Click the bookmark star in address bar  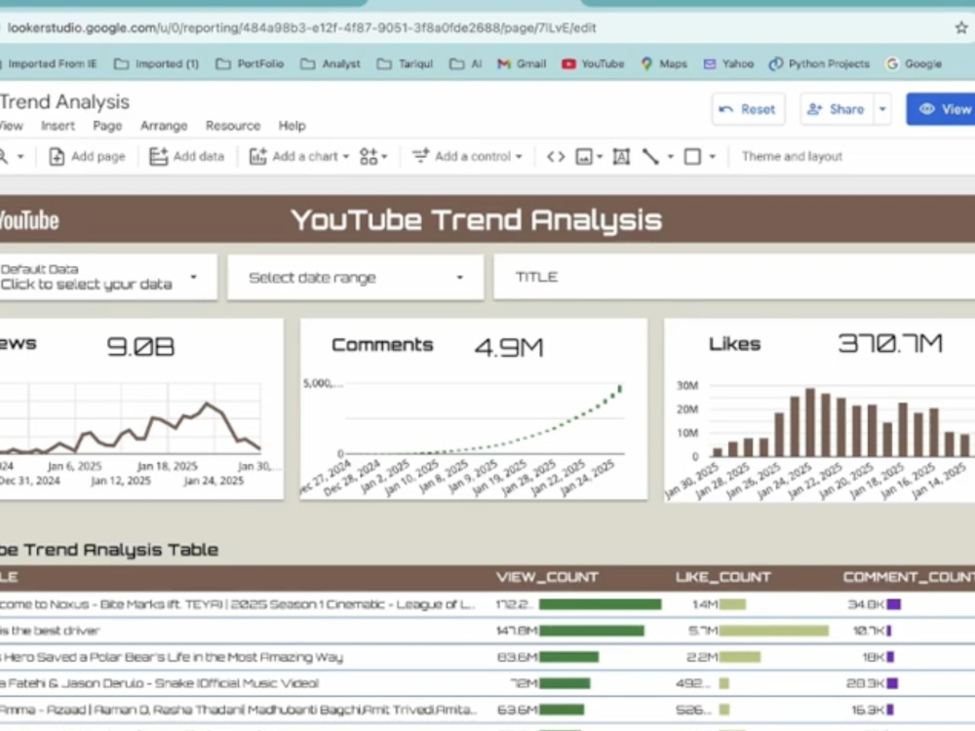[x=961, y=27]
